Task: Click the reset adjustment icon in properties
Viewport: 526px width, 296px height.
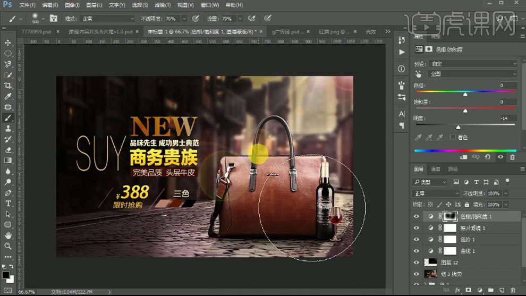Action: 489,157
